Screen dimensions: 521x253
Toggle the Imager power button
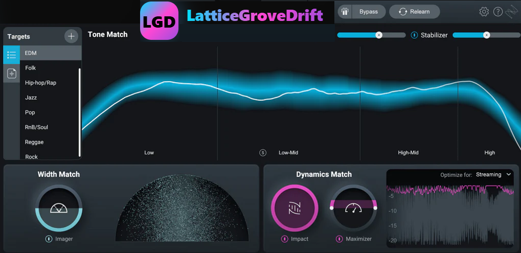click(x=49, y=239)
